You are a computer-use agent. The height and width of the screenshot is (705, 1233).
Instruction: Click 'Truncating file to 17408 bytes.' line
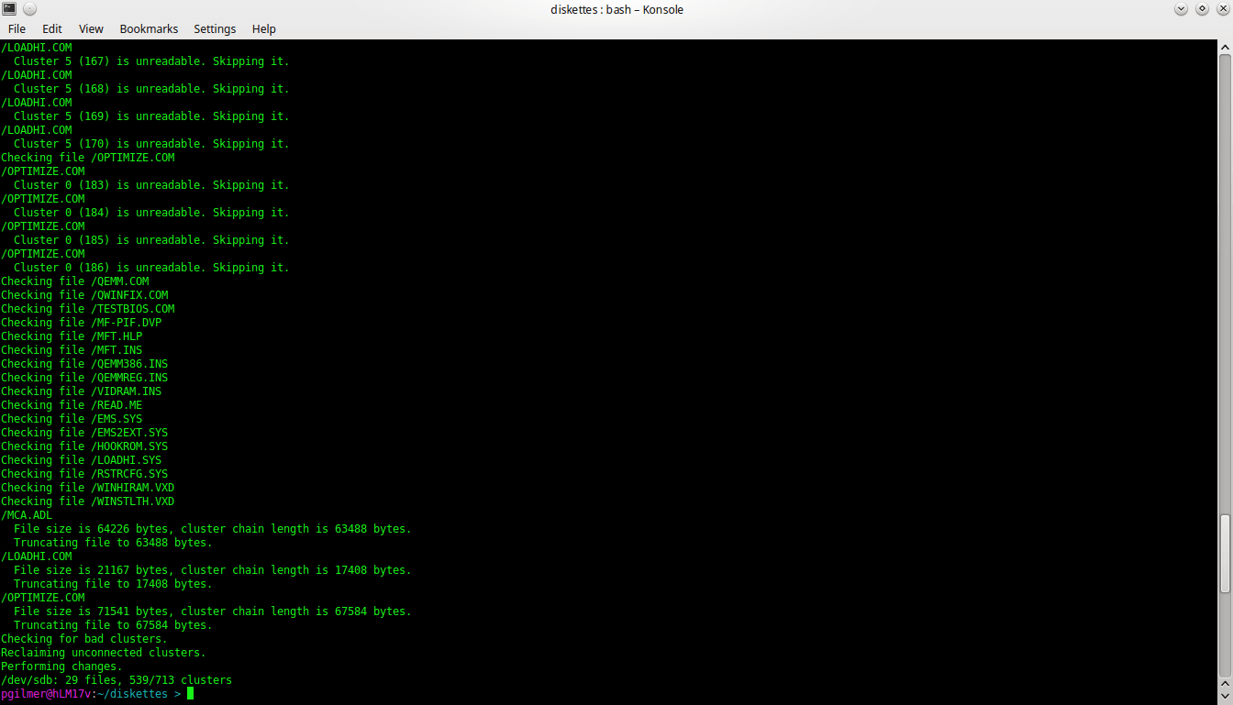click(113, 584)
